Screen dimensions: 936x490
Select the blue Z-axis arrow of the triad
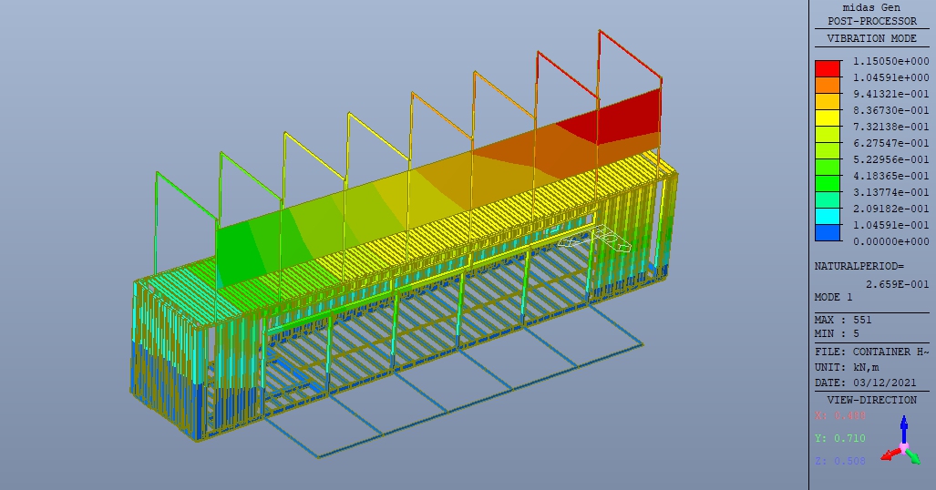tap(904, 429)
